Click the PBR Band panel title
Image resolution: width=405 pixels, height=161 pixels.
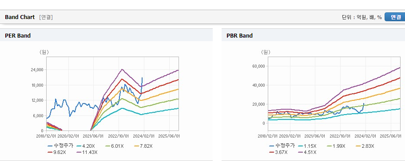click(239, 36)
